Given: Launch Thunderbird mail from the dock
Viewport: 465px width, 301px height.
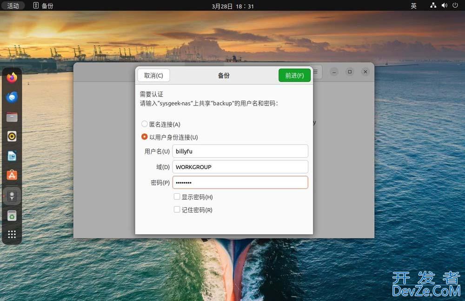Looking at the screenshot, I should coord(12,97).
